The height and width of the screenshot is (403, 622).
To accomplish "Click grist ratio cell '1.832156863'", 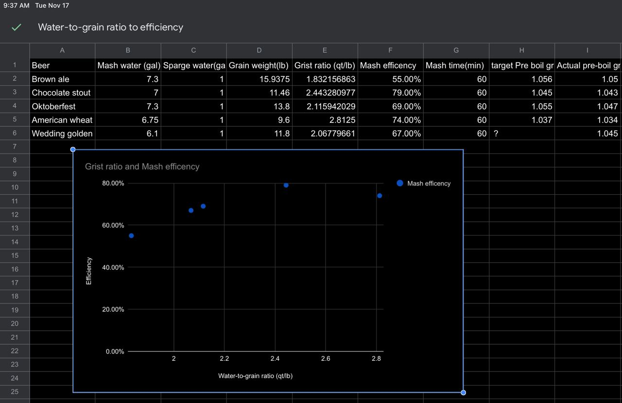I will coord(325,79).
